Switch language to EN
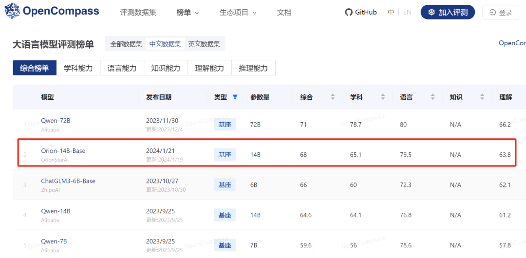Image resolution: width=526 pixels, height=258 pixels. click(x=407, y=13)
